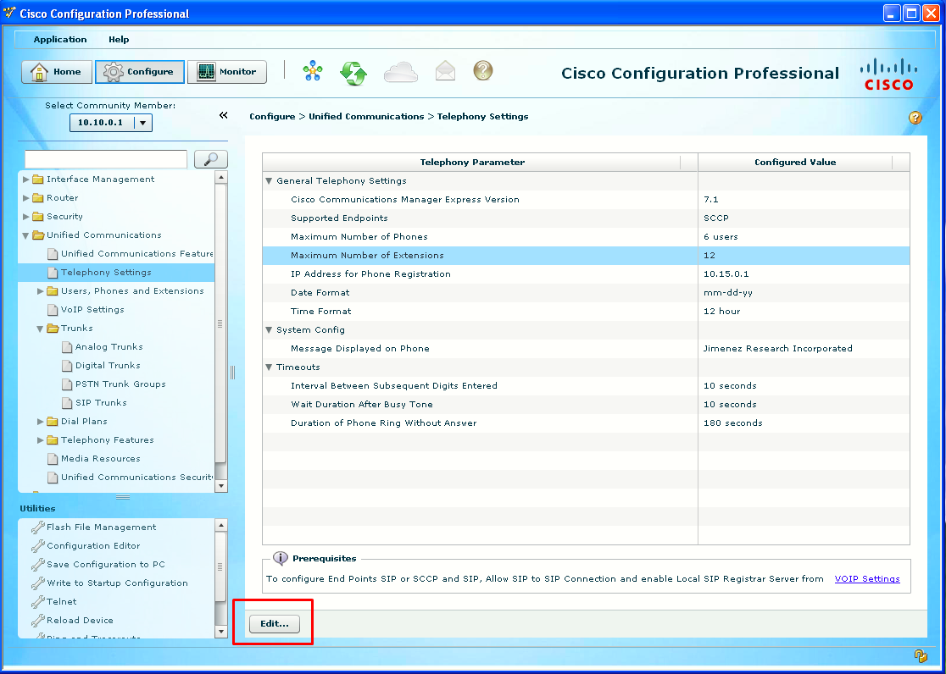Select Interval Between Subsequent Digits Entered row
This screenshot has height=674, width=946.
point(586,386)
